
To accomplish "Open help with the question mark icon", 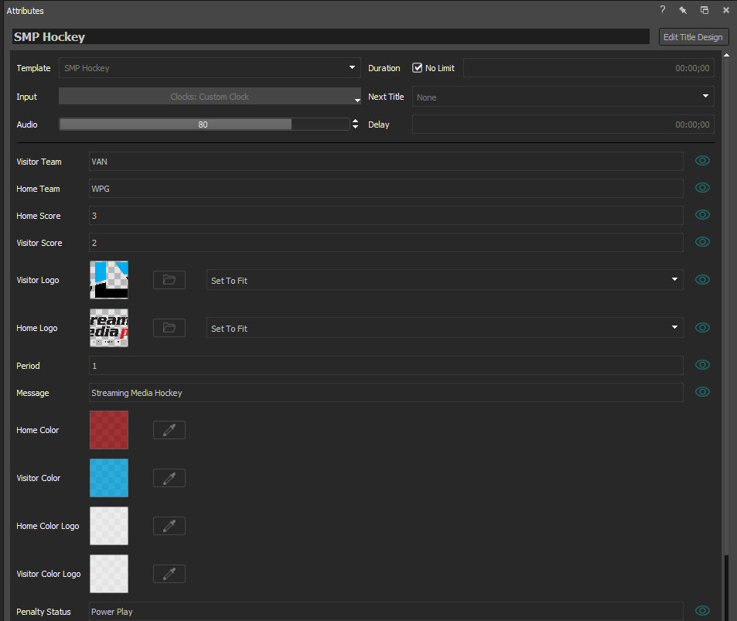I will click(662, 10).
